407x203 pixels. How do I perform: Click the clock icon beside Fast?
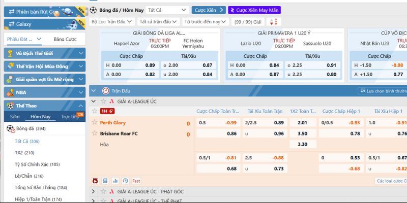click(125, 180)
